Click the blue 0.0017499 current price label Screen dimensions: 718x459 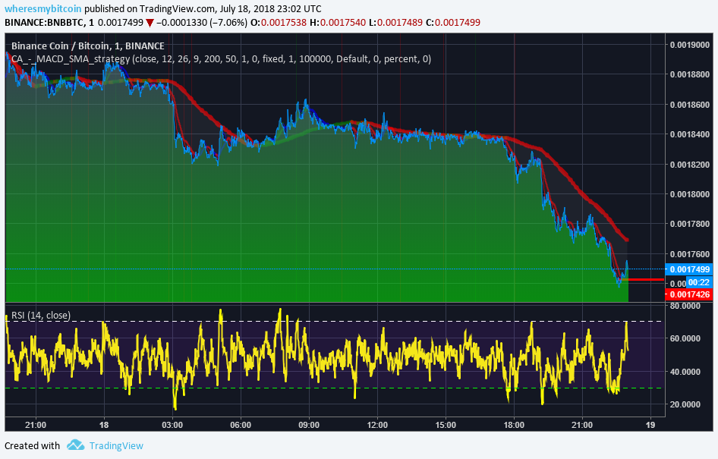(690, 269)
